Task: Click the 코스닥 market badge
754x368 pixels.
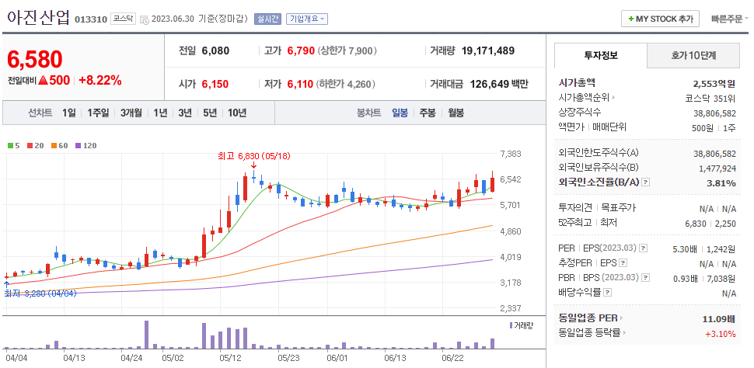Action: point(124,19)
